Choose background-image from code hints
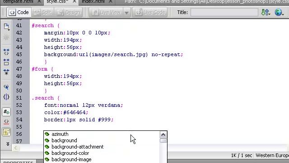Screen dimensions: 289x163 pyautogui.click(x=71, y=159)
